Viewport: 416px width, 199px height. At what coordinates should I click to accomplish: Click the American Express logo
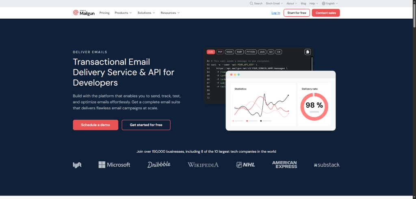coord(284,164)
